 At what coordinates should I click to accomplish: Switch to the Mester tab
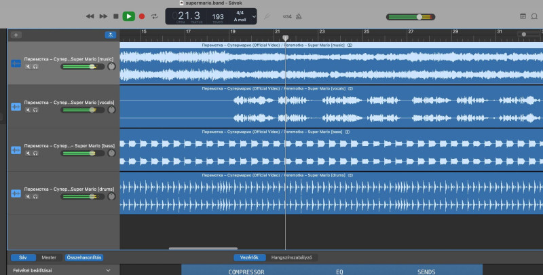[49, 257]
